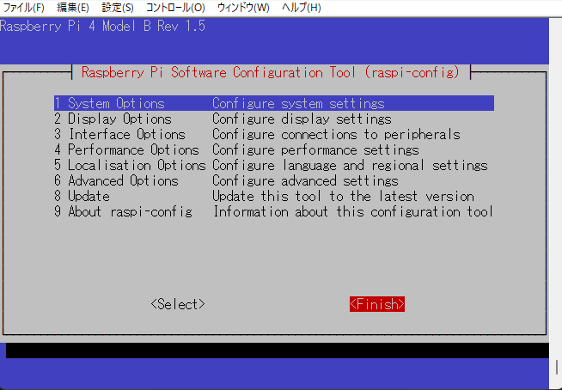Select 2 Display Options entry
Viewport: 562px width, 390px height.
113,119
